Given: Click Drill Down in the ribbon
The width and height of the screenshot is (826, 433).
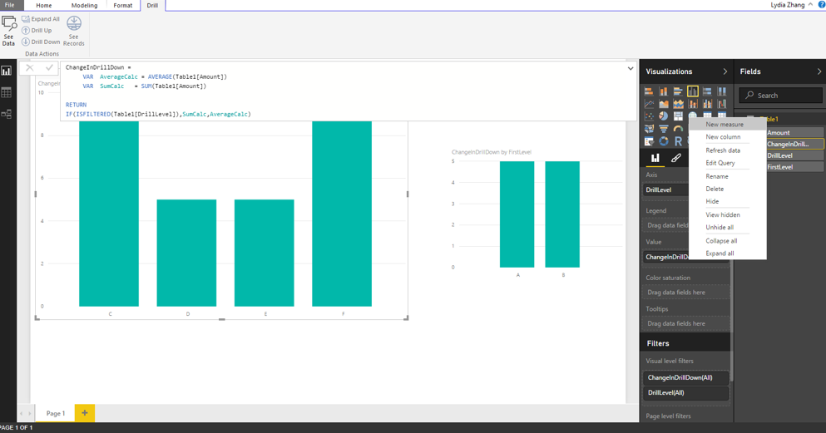Looking at the screenshot, I should [41, 42].
